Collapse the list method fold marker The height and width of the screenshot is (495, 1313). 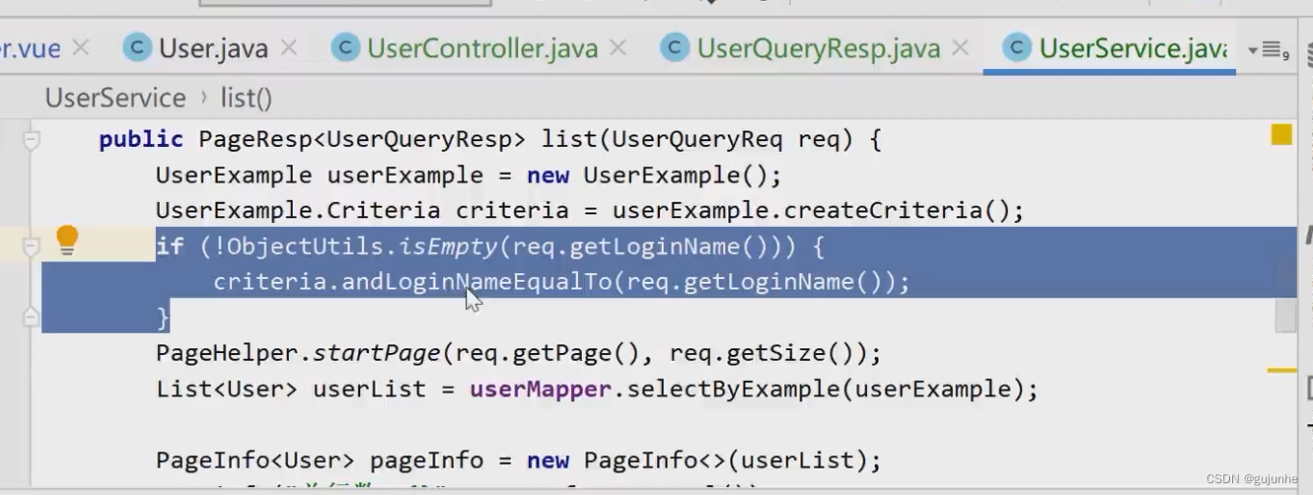point(32,140)
